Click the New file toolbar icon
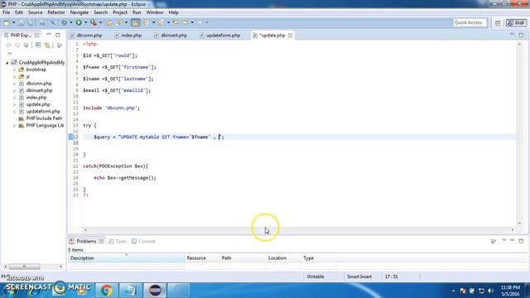The height and width of the screenshot is (298, 530). pos(7,22)
